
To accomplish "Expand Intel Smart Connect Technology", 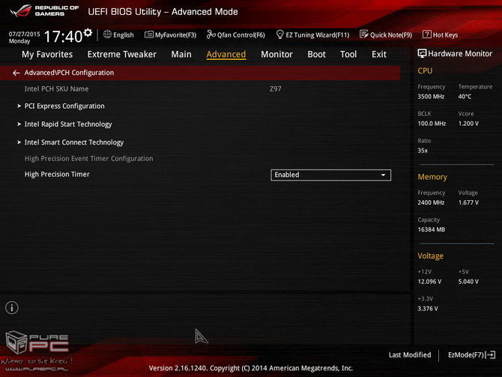I will point(73,142).
